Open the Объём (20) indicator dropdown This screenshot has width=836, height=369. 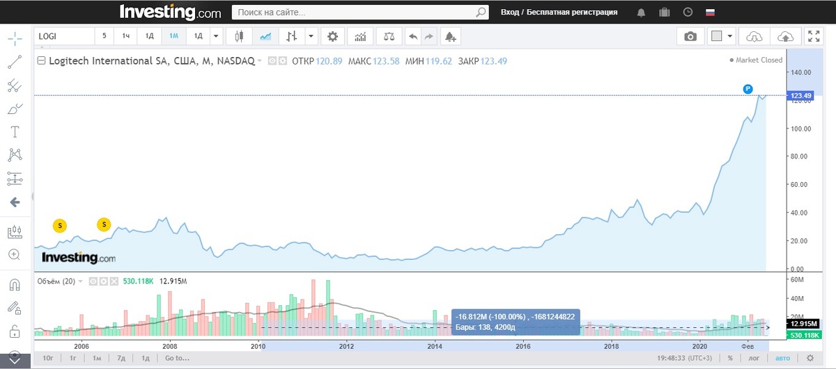pyautogui.click(x=80, y=281)
